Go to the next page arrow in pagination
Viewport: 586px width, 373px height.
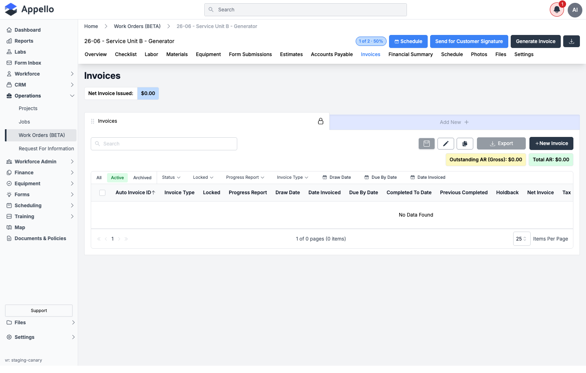[119, 239]
